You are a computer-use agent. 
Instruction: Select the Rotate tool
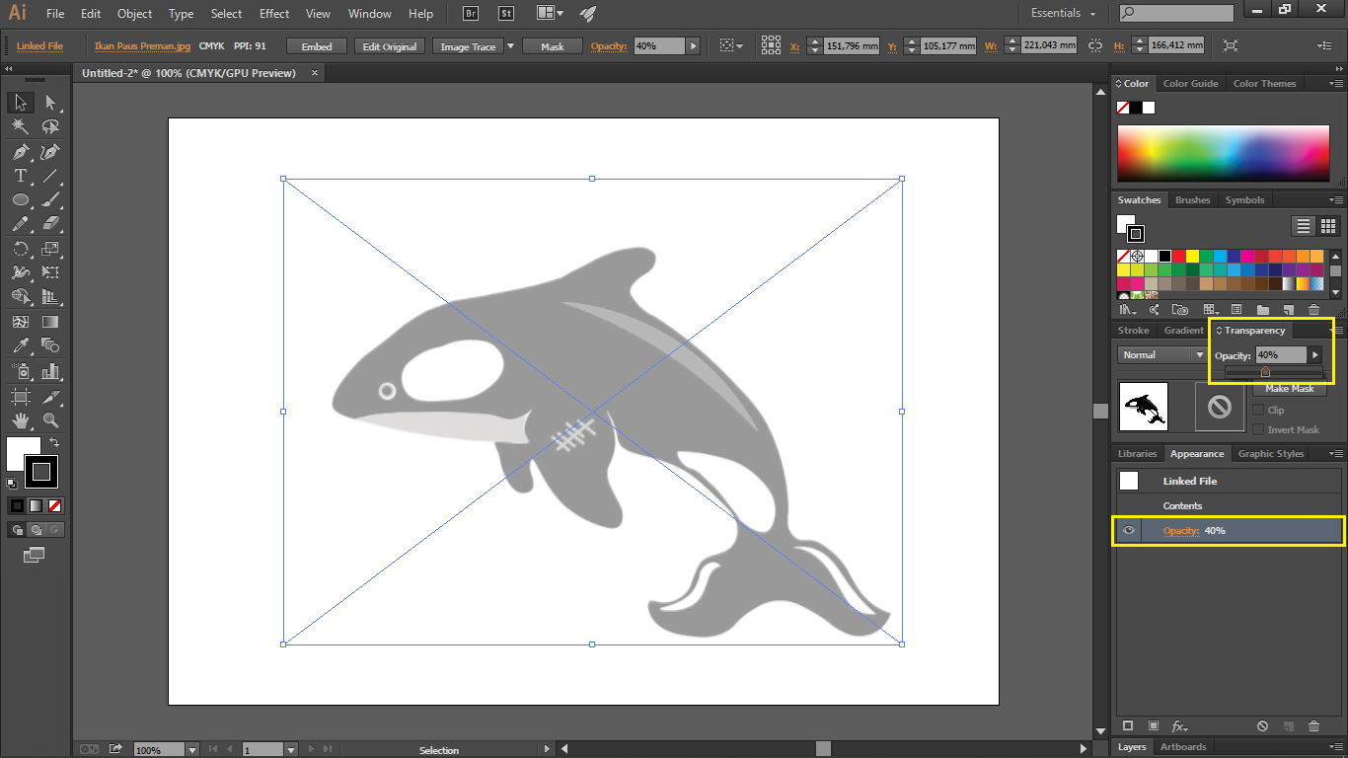tap(20, 249)
